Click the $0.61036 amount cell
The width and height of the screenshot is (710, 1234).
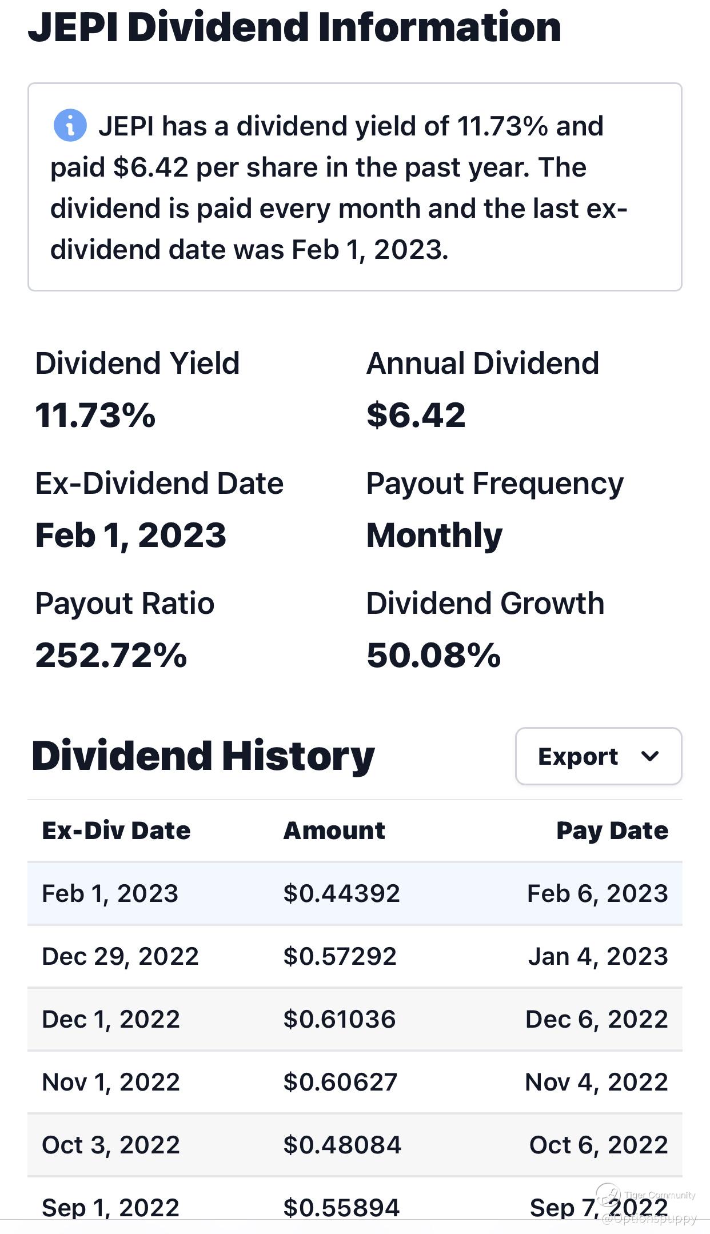coord(339,1019)
